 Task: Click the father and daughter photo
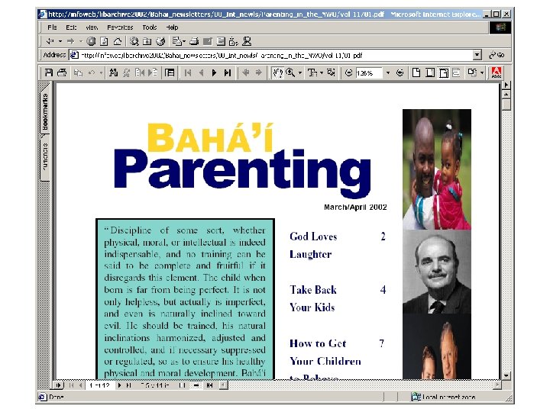click(x=437, y=169)
